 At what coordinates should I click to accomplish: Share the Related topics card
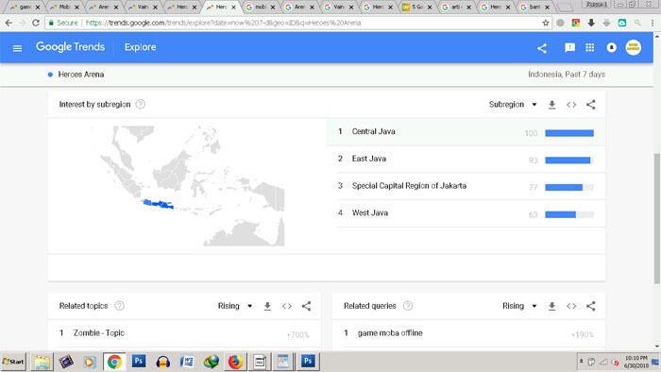[306, 306]
